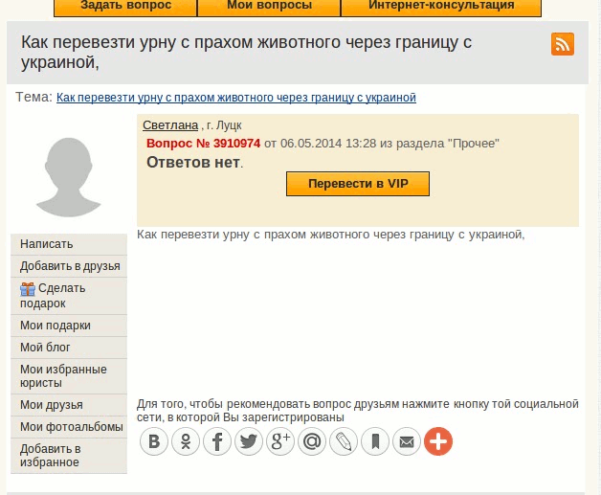Open the 'Задать вопрос' tab

(x=125, y=6)
